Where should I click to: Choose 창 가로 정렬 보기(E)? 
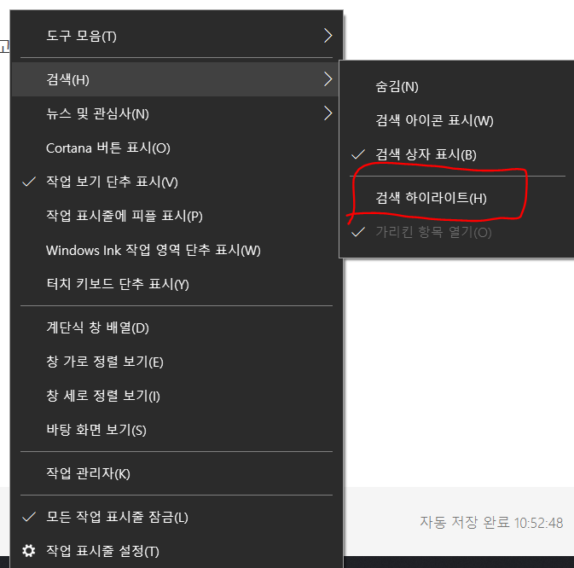pyautogui.click(x=177, y=362)
